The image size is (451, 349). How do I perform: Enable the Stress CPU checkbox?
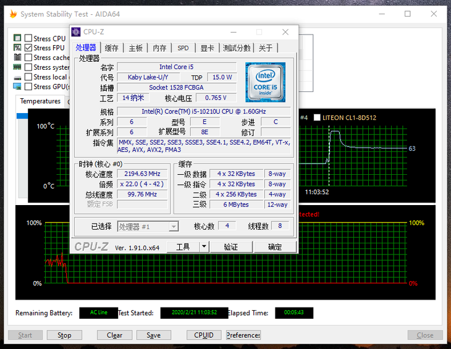(x=28, y=38)
